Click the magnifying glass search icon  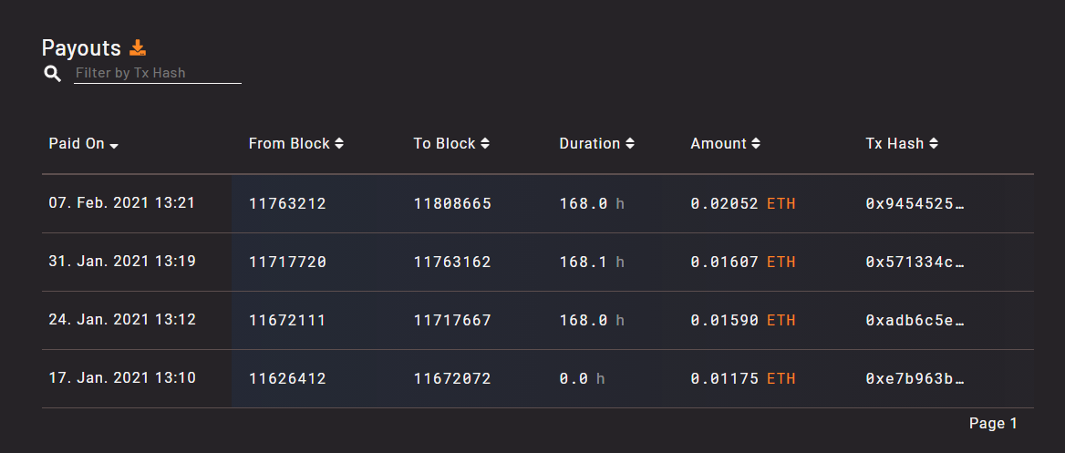(x=53, y=73)
